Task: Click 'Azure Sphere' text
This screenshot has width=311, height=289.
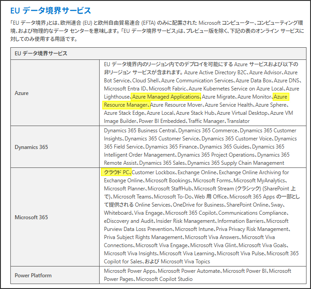Action: [x=271, y=105]
